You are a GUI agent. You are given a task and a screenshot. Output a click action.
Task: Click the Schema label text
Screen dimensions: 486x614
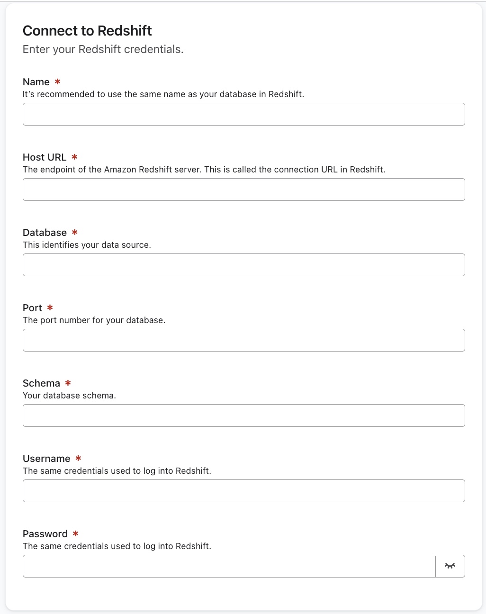pyautogui.click(x=41, y=383)
